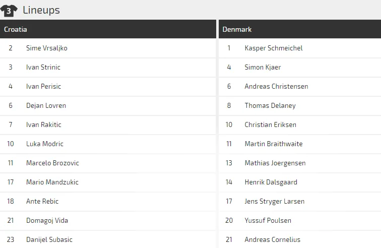Click Christian Eriksen's name
Viewport: 381px width, 248px height.
tap(270, 125)
